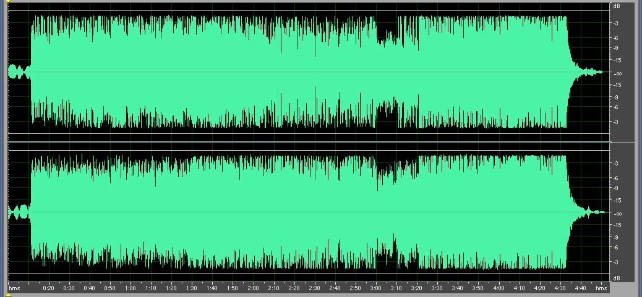Select 3:40 on the time ruler
Screen dimensions: 642x297
(x=458, y=288)
